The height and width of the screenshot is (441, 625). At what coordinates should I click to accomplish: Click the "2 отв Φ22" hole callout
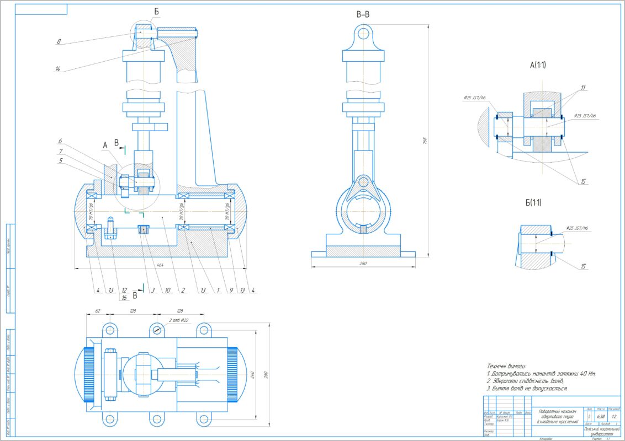[x=179, y=320]
